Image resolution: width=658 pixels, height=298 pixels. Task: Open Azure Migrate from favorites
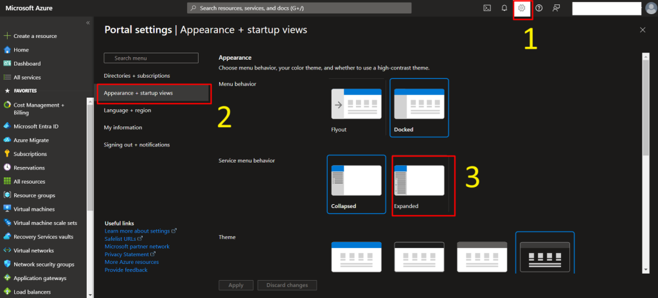[31, 140]
